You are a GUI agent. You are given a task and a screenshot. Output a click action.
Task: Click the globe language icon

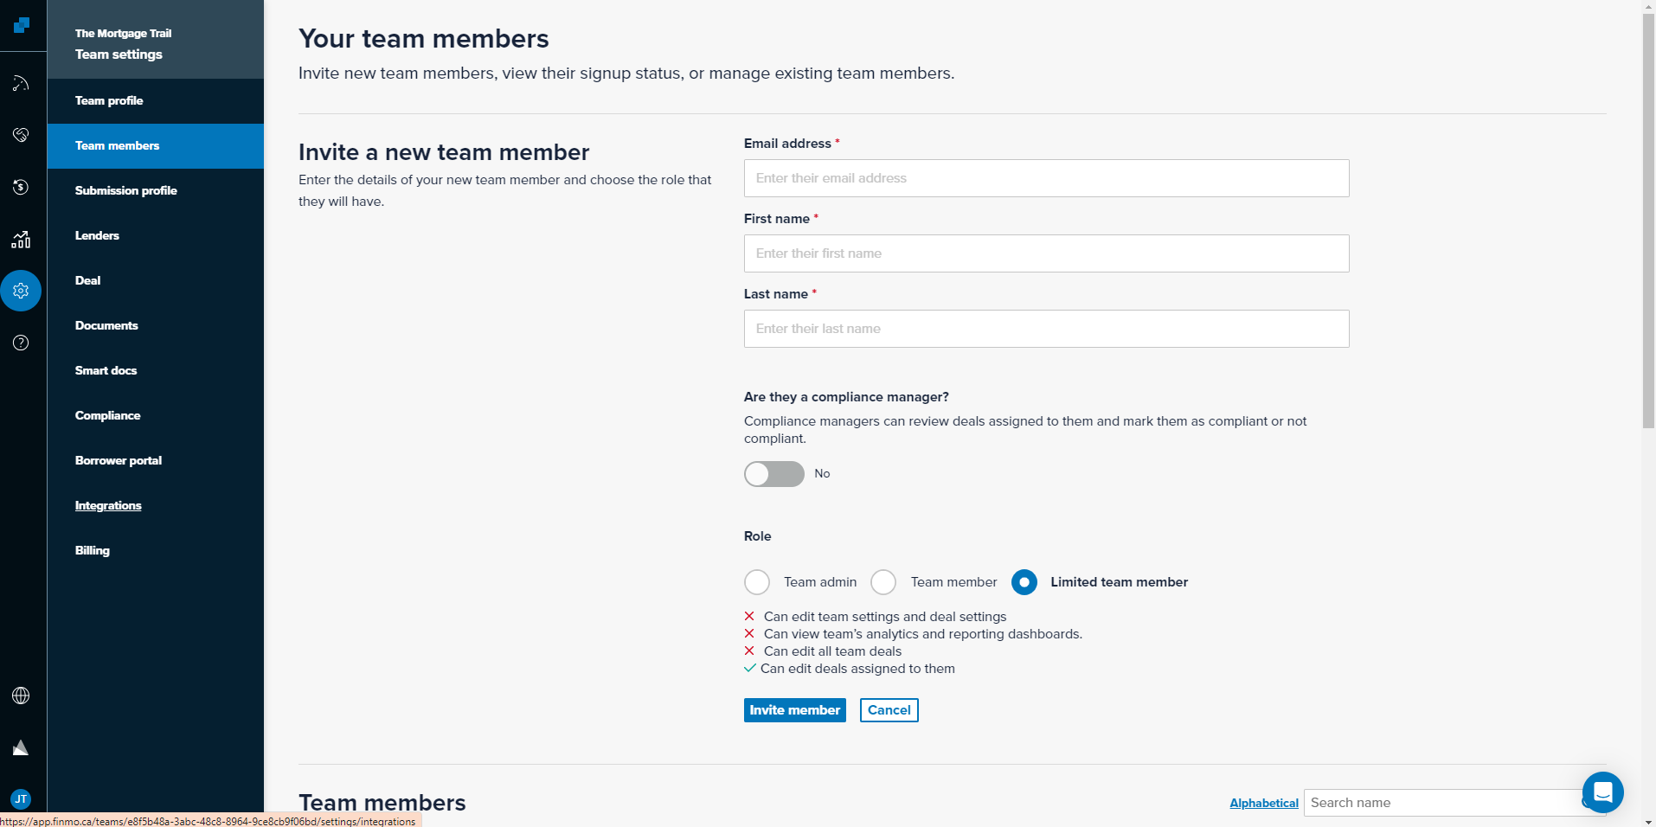[x=21, y=696]
